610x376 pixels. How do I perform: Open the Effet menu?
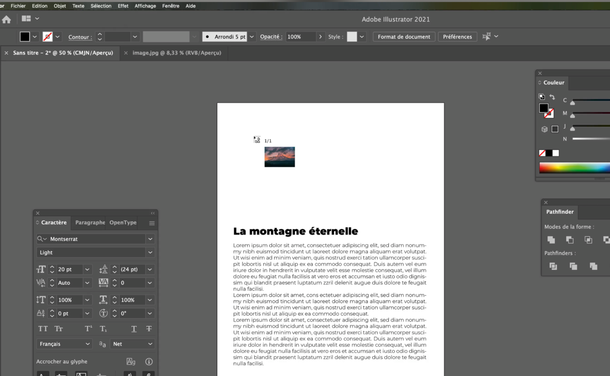(123, 6)
